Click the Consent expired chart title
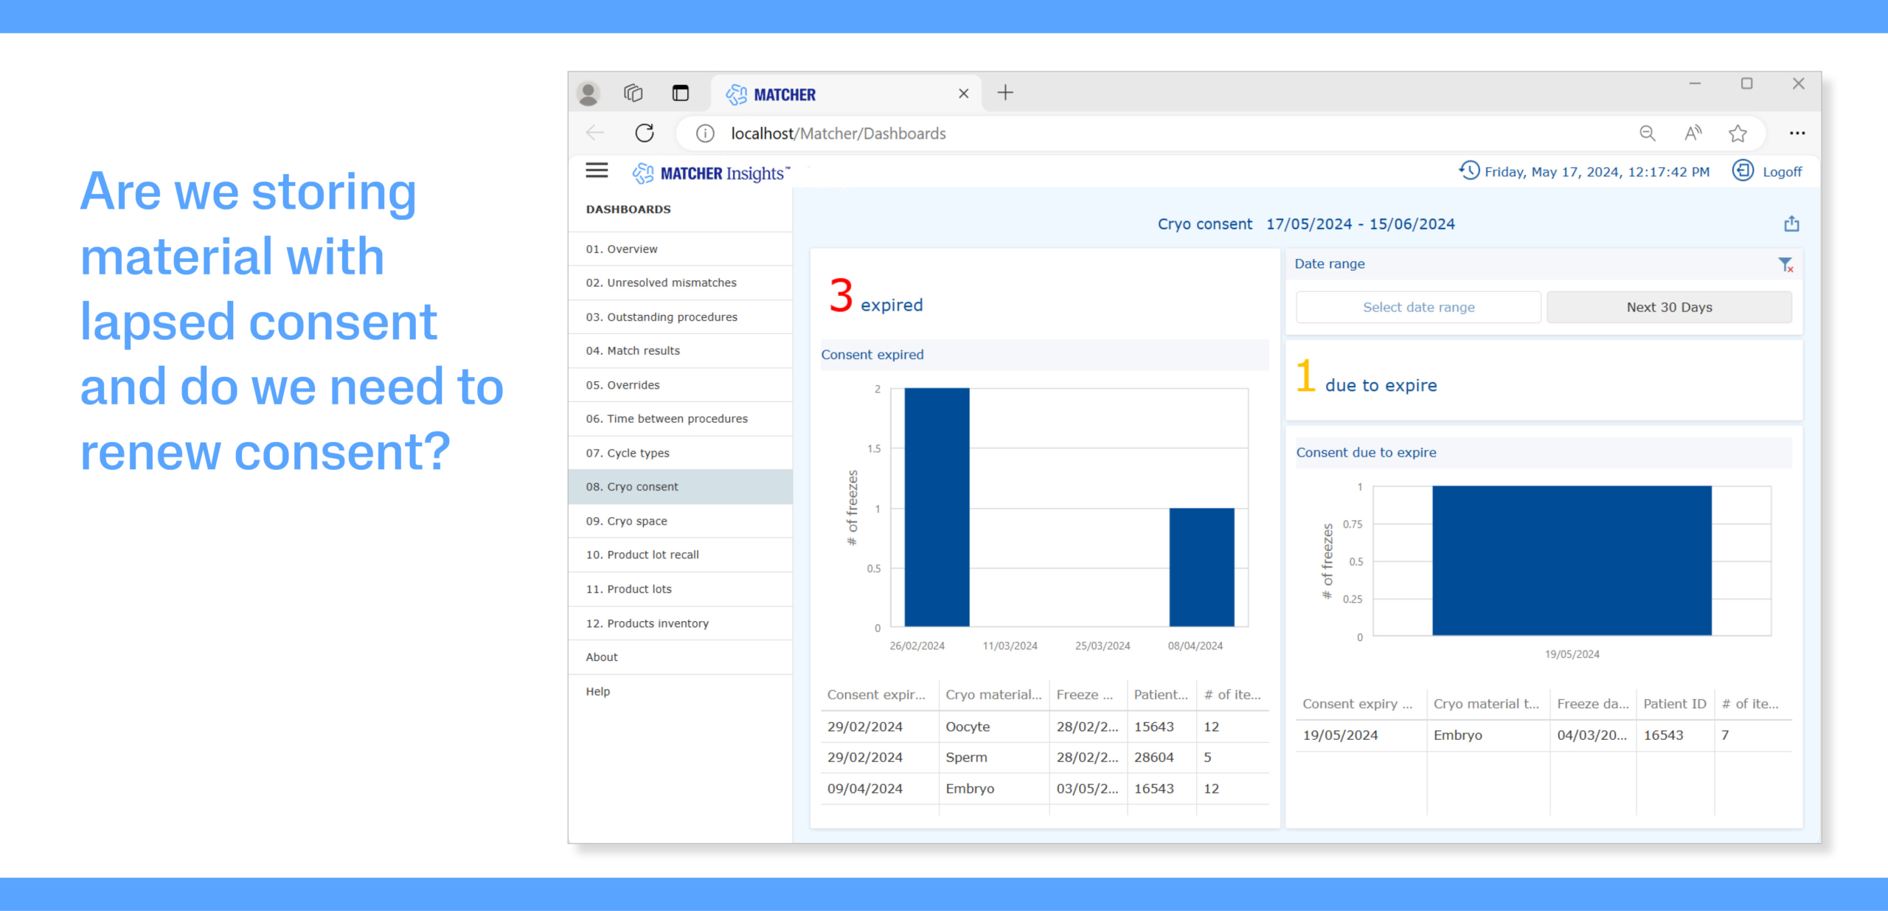The height and width of the screenshot is (911, 1888). click(872, 355)
